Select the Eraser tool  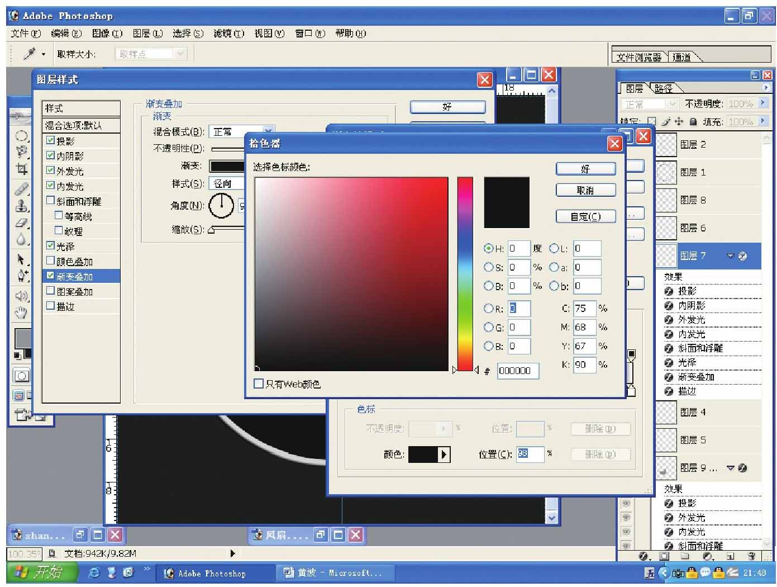tap(21, 223)
